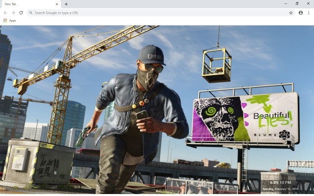
Task: Reload the current page
Action: 21,13
